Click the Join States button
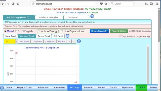This screenshot has height=91, width=161. [x=24, y=41]
